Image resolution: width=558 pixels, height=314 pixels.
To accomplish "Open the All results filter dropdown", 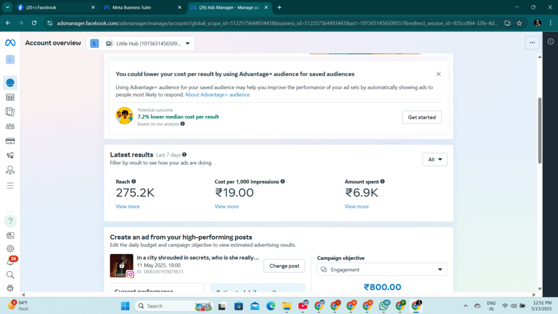I will point(434,160).
